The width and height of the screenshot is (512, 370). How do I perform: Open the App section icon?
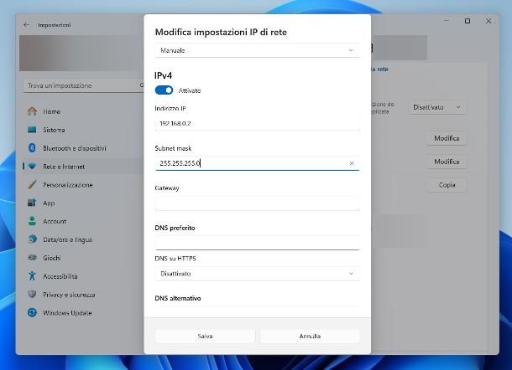(32, 203)
